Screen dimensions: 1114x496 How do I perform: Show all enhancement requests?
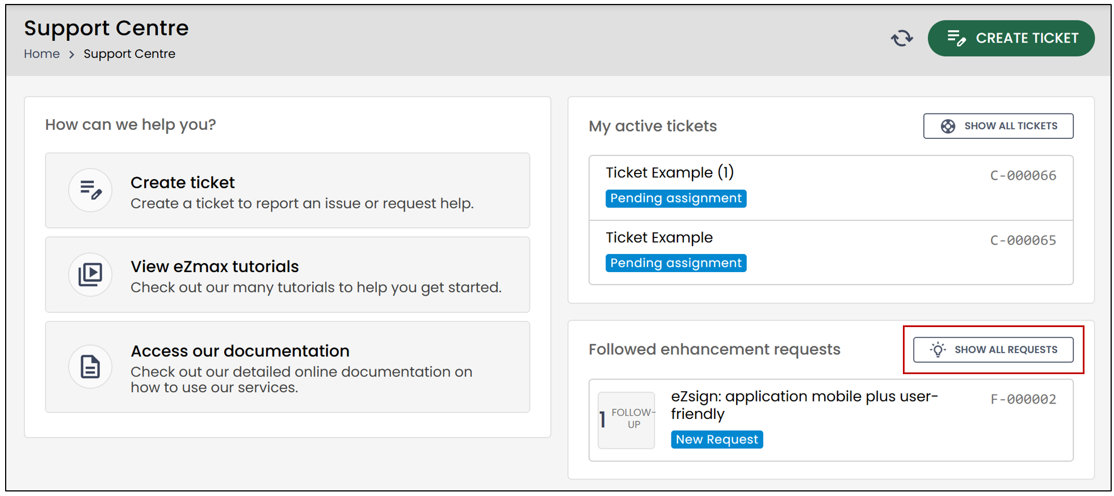993,350
